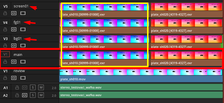Toggle auto track selector on A1
This screenshot has height=103, width=224.
pyautogui.click(x=25, y=87)
